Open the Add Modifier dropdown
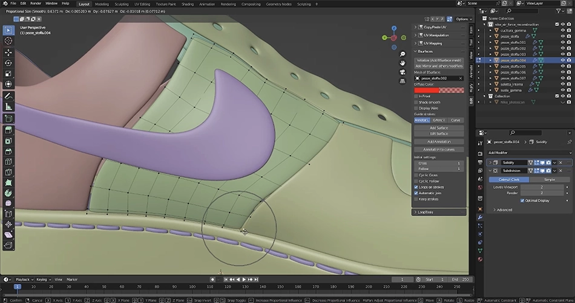Screen dimensions: 575x303 point(529,153)
